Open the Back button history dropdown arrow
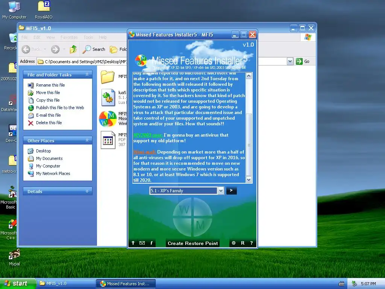This screenshot has height=289, width=385. [45, 49]
